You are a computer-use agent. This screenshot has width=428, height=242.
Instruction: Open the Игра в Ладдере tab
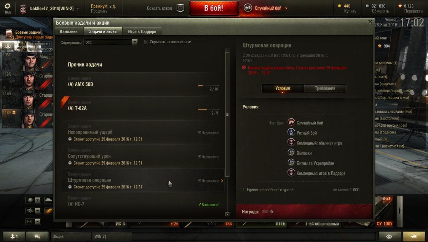click(142, 31)
